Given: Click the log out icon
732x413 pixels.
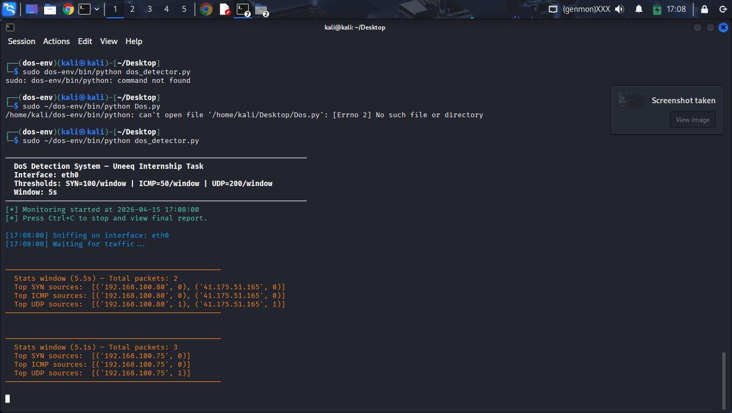Looking at the screenshot, I should point(723,9).
